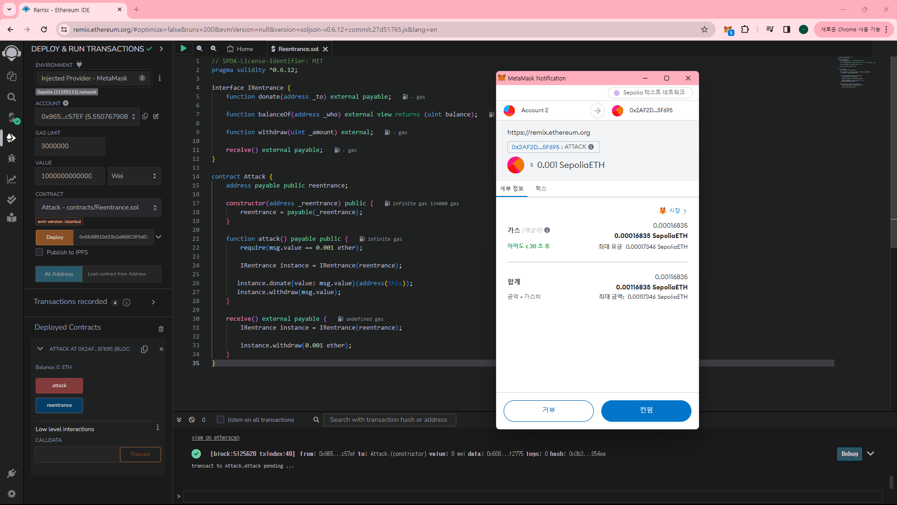897x505 pixels.
Task: Open the Debugger sidebar icon
Action: 12,159
